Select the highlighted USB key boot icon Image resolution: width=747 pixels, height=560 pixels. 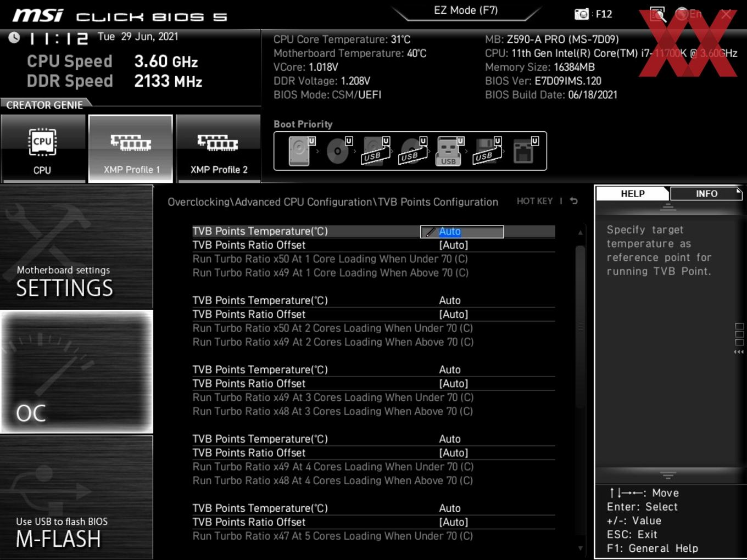tap(449, 151)
